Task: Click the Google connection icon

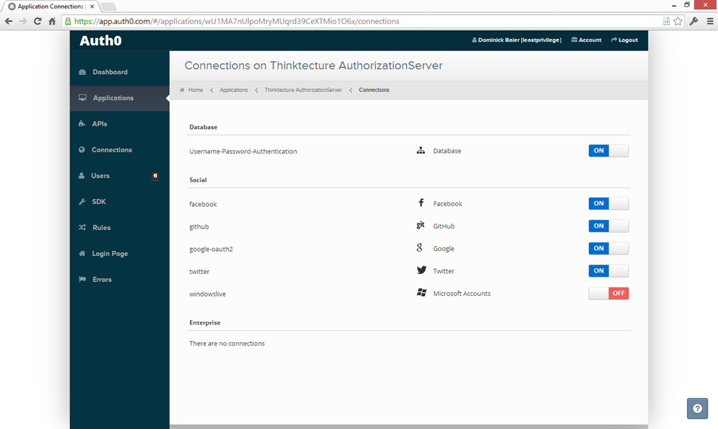Action: click(420, 248)
